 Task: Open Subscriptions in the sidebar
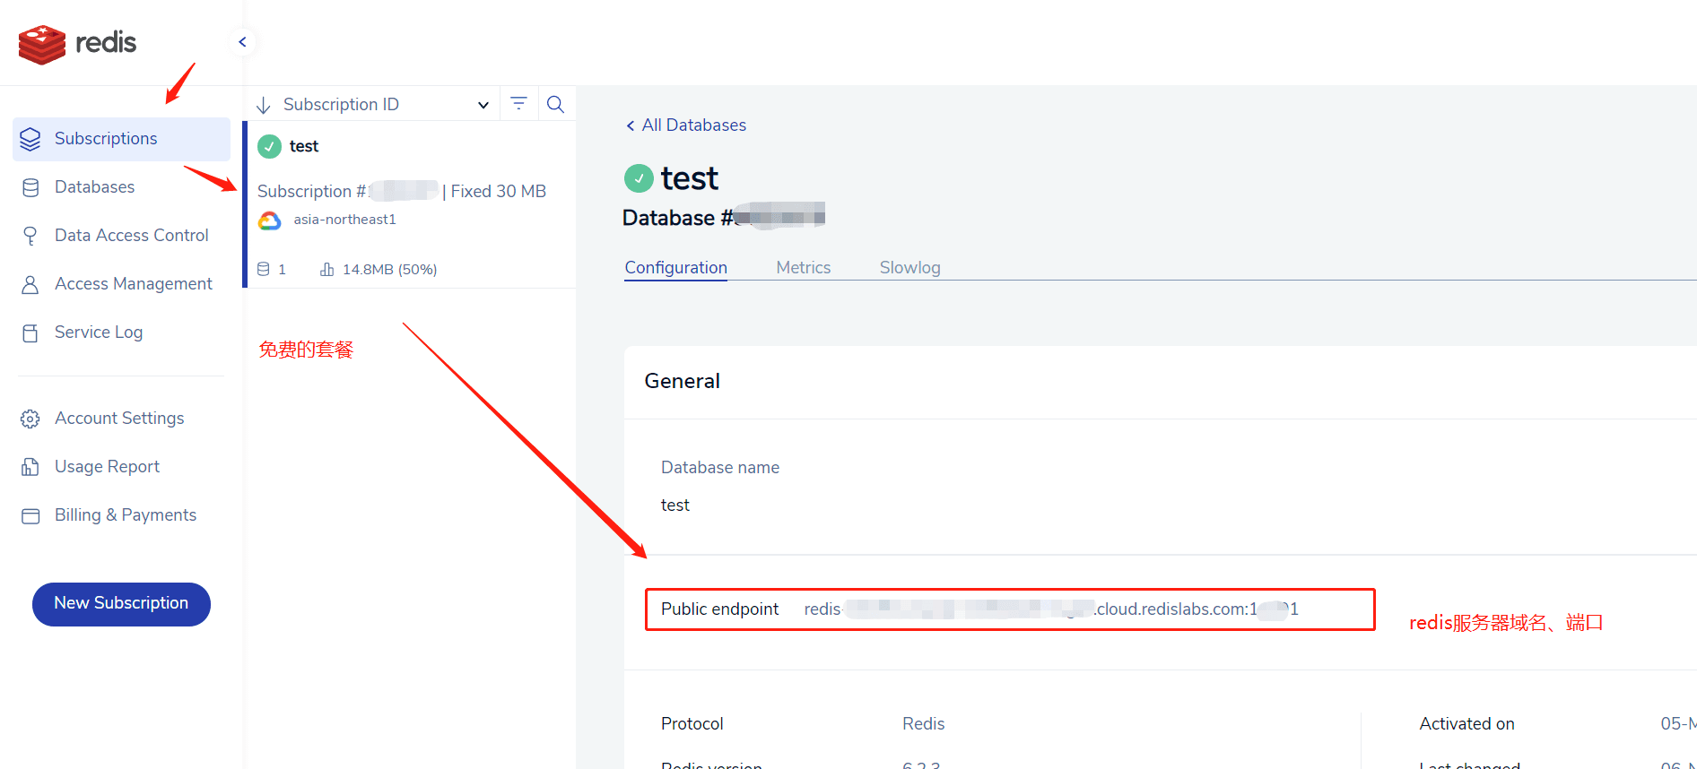click(121, 139)
